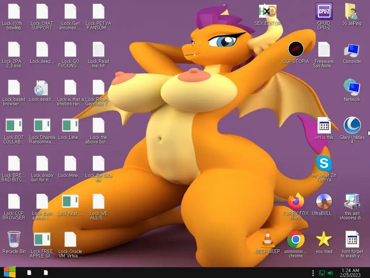370x278 pixels.
Task: Select Lock.is that a phobos ran... file
Action: point(70,88)
